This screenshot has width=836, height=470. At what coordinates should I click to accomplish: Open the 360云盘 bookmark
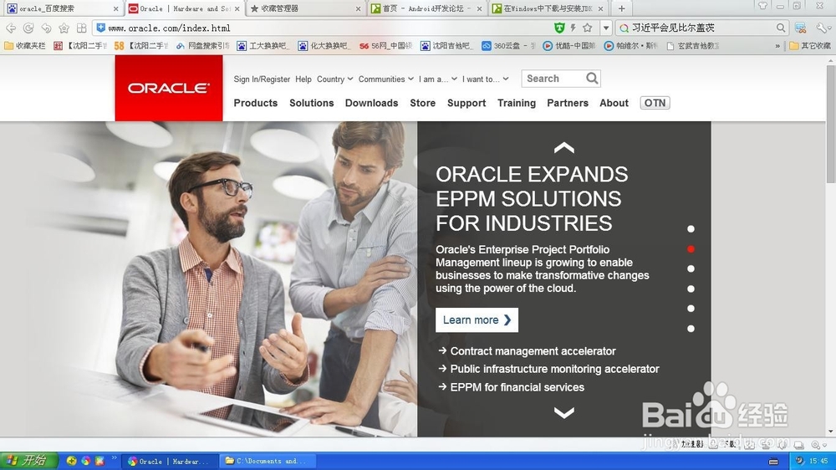point(507,46)
